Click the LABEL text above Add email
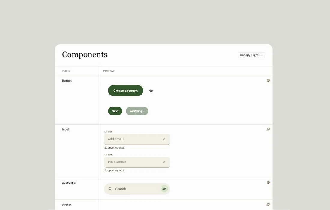 (108, 131)
